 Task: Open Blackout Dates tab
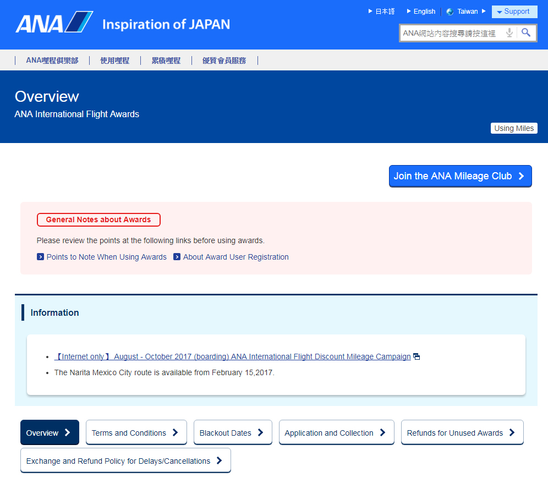pos(233,432)
